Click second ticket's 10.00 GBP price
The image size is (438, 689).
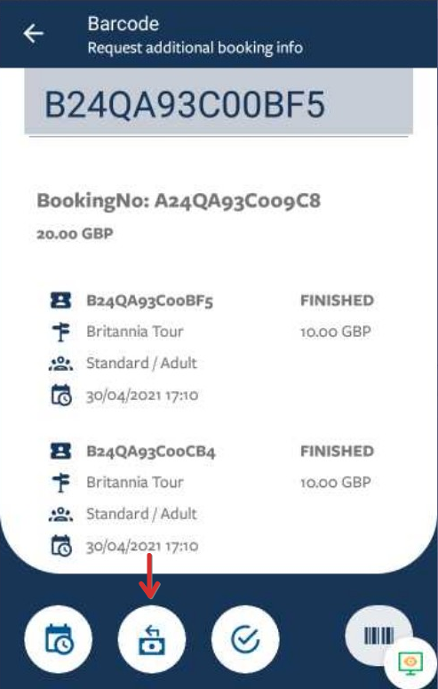tap(336, 483)
